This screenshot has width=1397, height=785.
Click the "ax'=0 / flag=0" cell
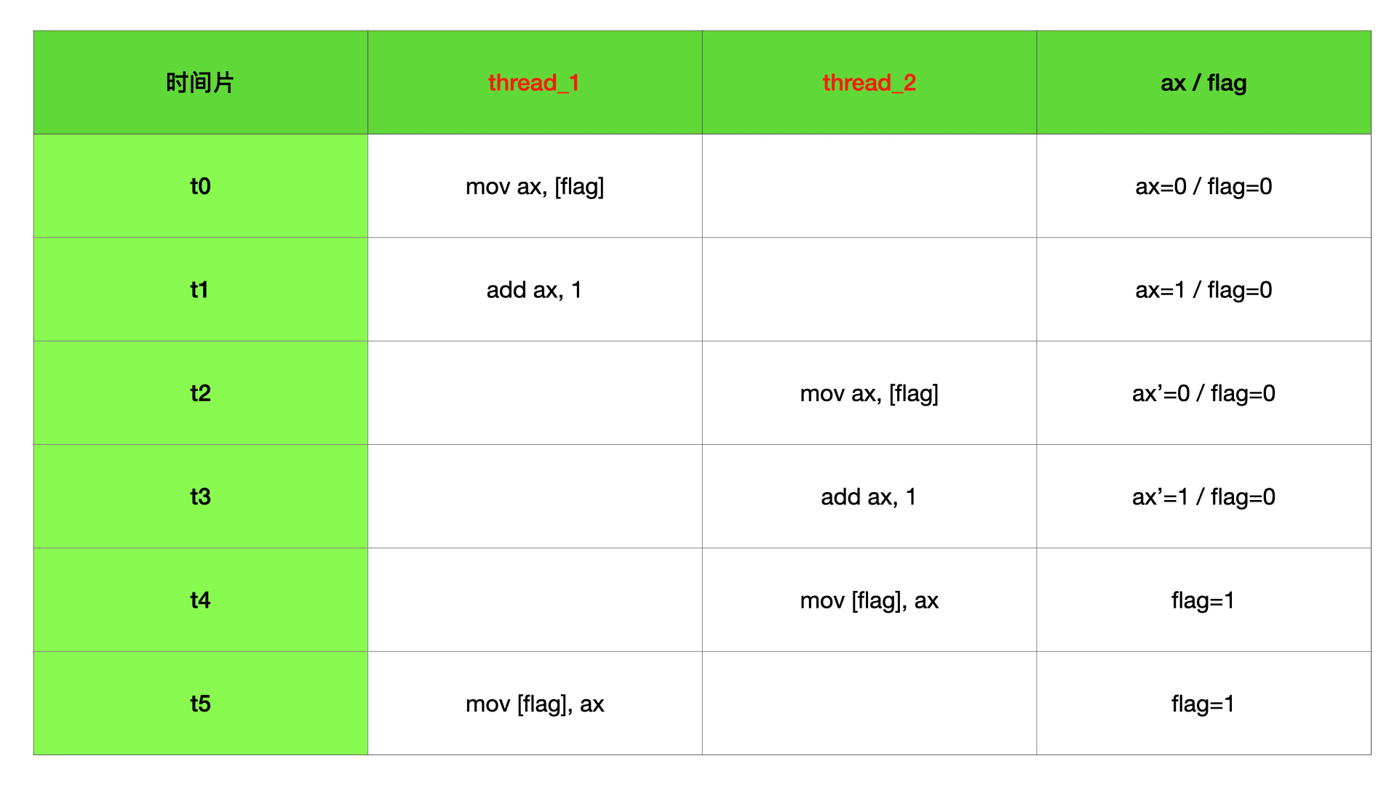1203,393
